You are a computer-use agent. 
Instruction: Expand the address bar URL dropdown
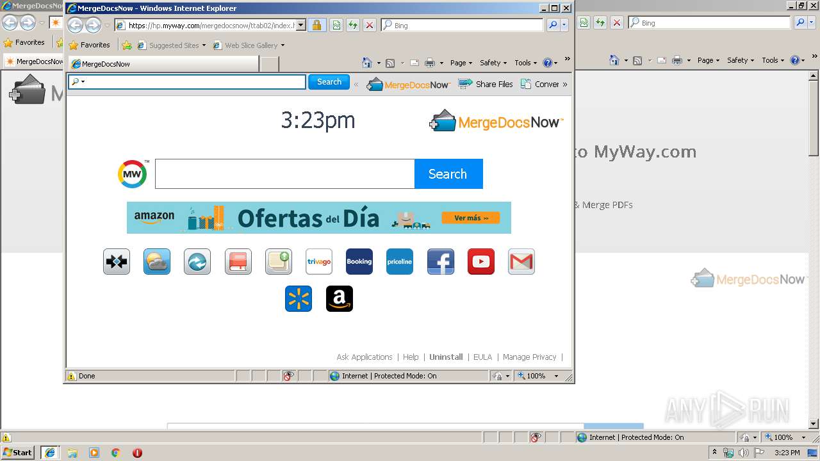pos(301,25)
